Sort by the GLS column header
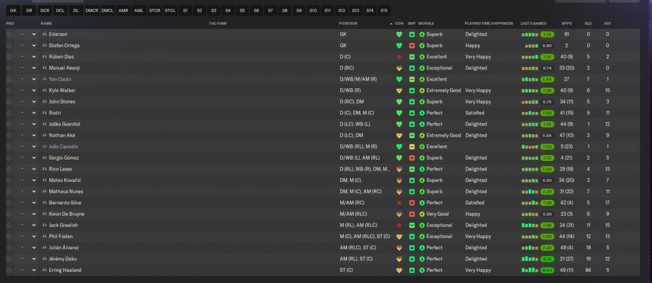The width and height of the screenshot is (652, 283). point(588,23)
